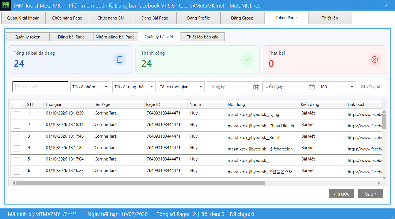Image resolution: width=395 pixels, height=219 pixels.
Task: Open the calendar picker for Từ ngày
Action: (256, 87)
